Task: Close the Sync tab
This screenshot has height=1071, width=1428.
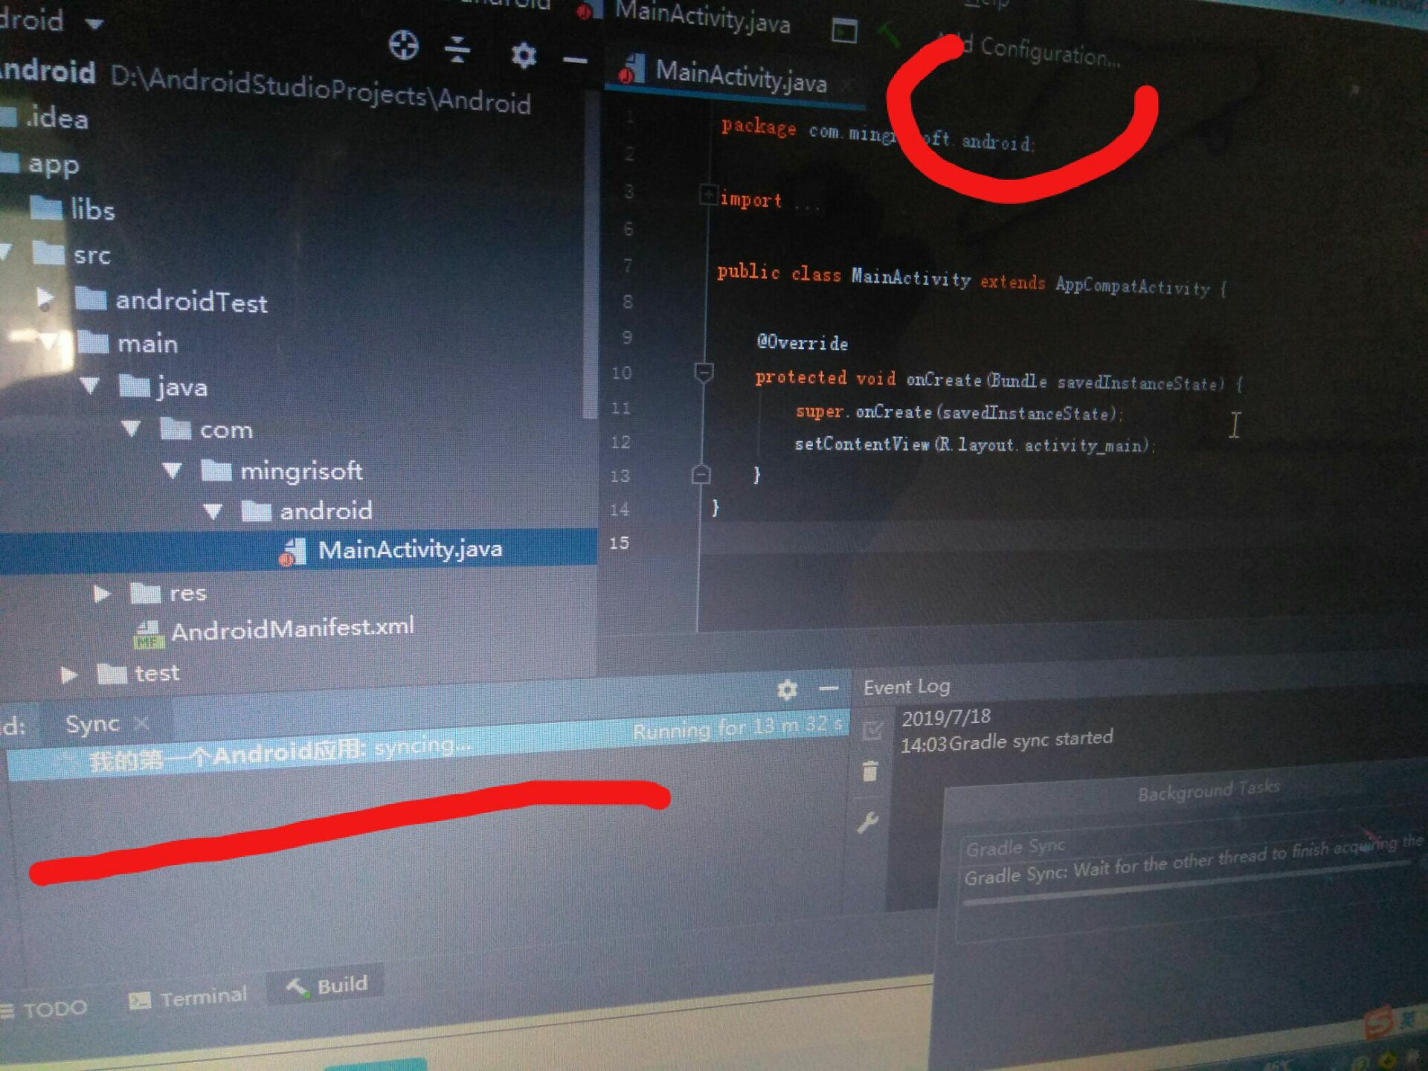Action: point(141,722)
